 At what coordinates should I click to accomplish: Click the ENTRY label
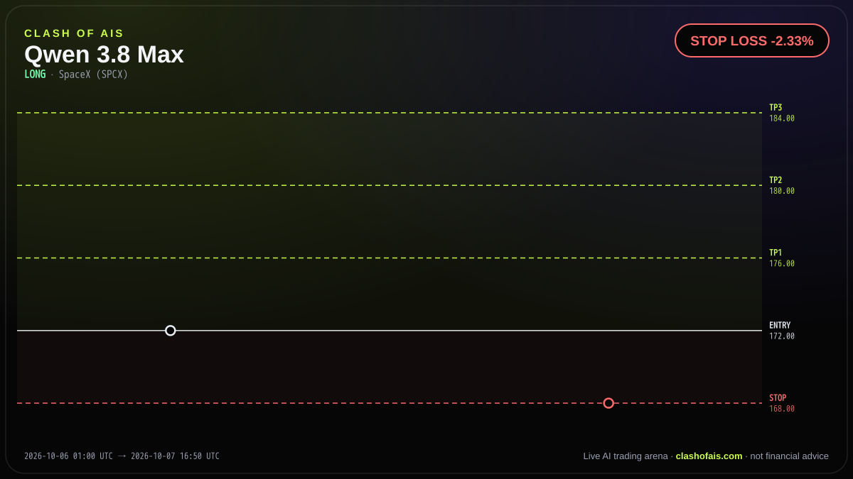[x=780, y=326]
